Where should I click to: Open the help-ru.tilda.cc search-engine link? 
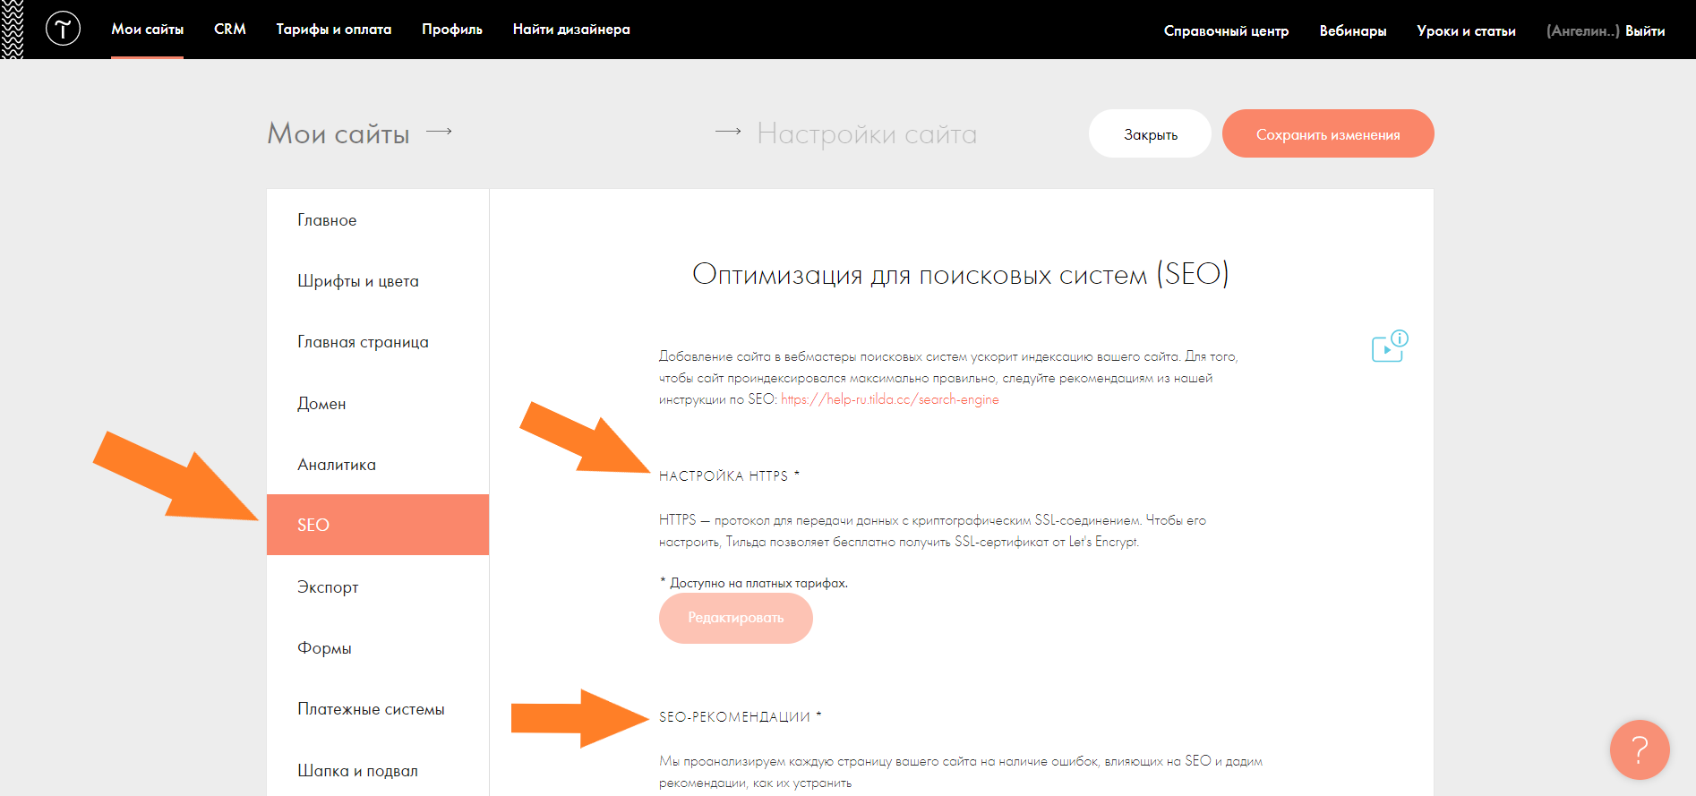[x=890, y=399]
